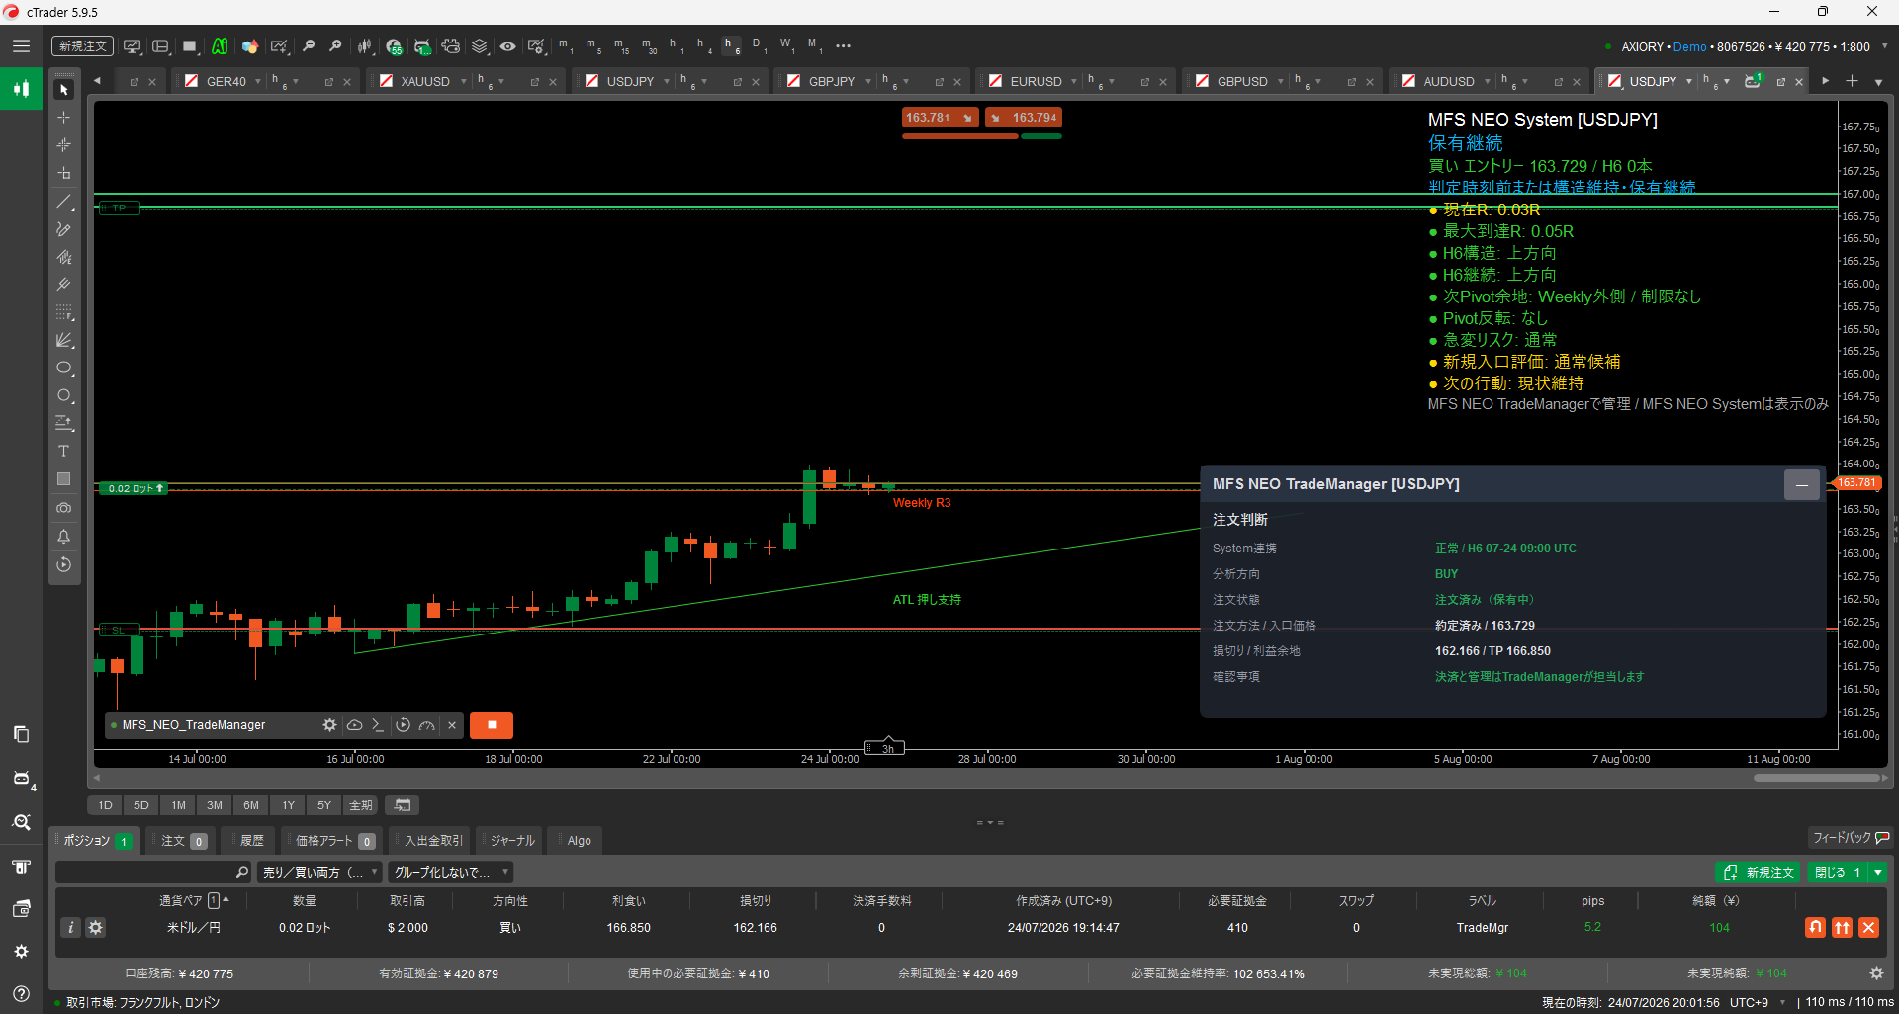Click buy price button 163.794
The image size is (1899, 1014).
tap(1024, 118)
